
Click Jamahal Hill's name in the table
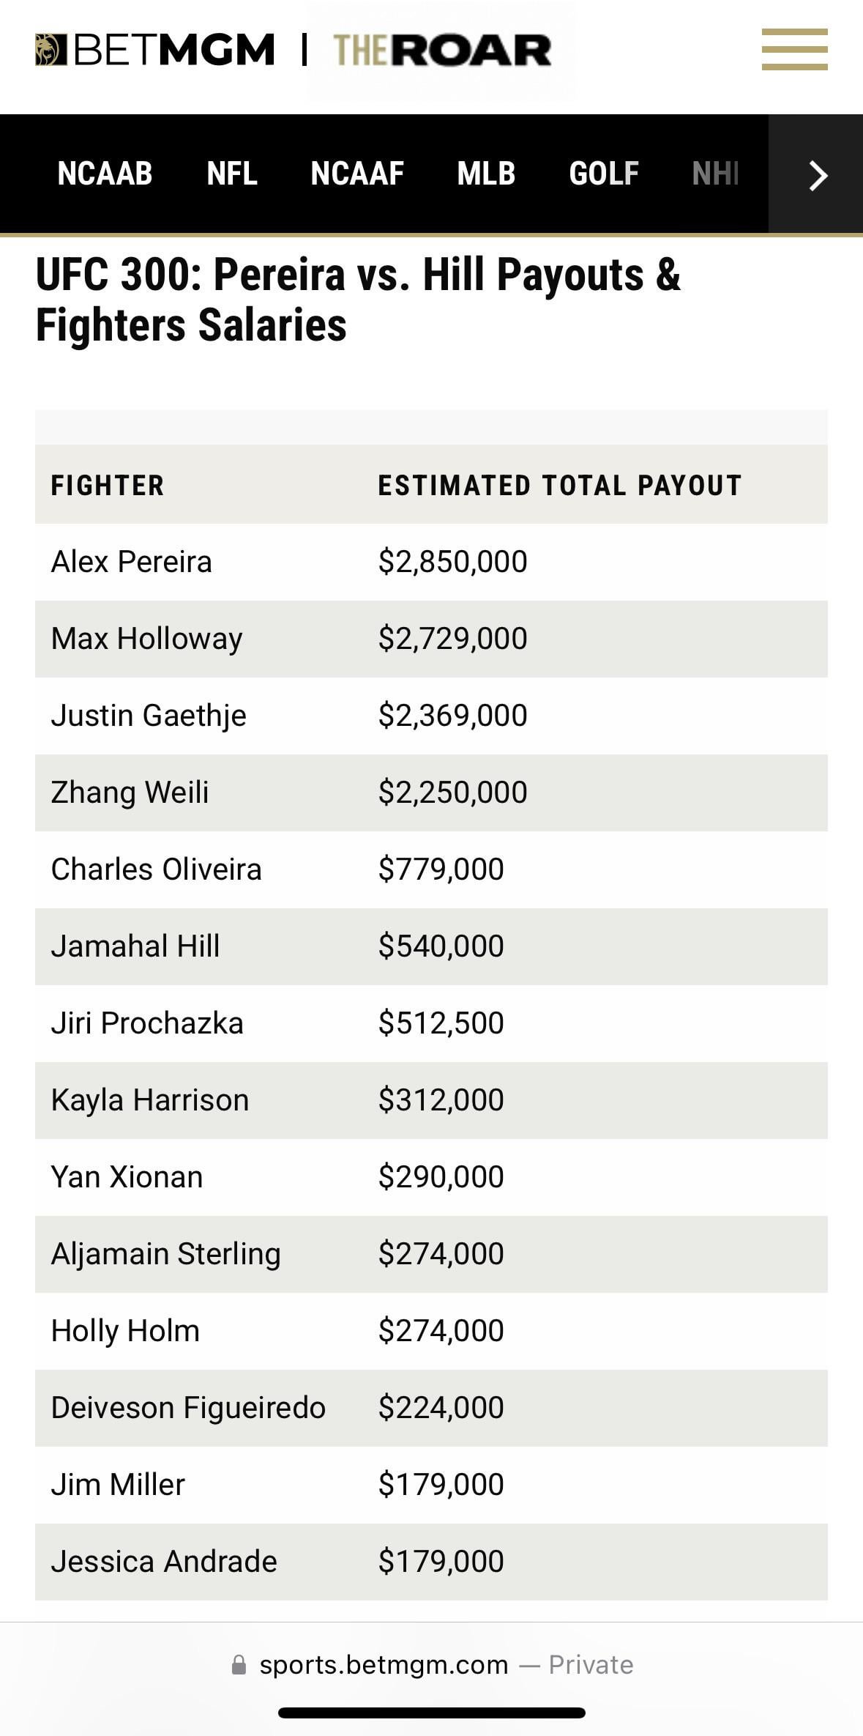(x=135, y=946)
